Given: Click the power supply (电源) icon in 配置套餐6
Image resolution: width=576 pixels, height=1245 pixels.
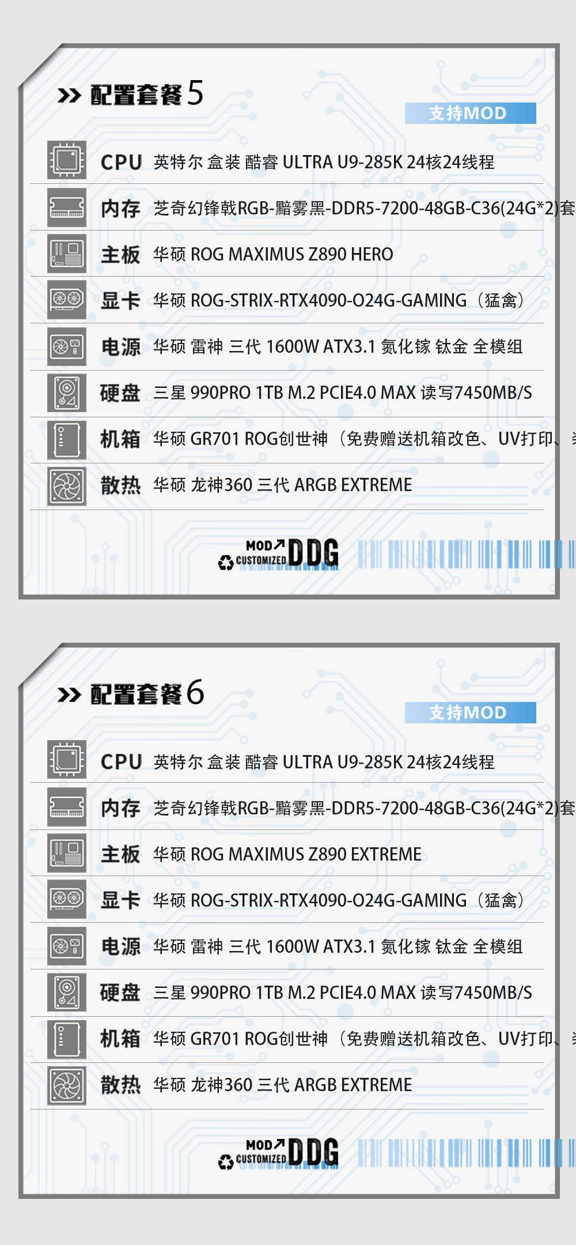Looking at the screenshot, I should [x=67, y=946].
